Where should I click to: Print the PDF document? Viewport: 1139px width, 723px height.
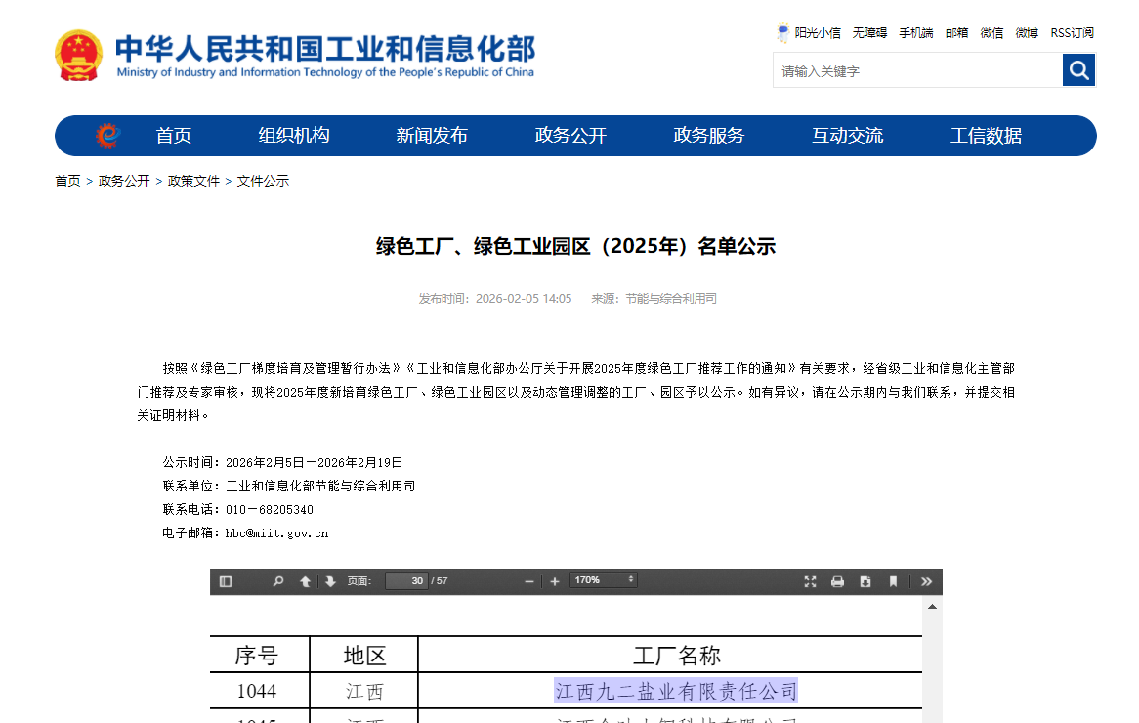coord(837,581)
